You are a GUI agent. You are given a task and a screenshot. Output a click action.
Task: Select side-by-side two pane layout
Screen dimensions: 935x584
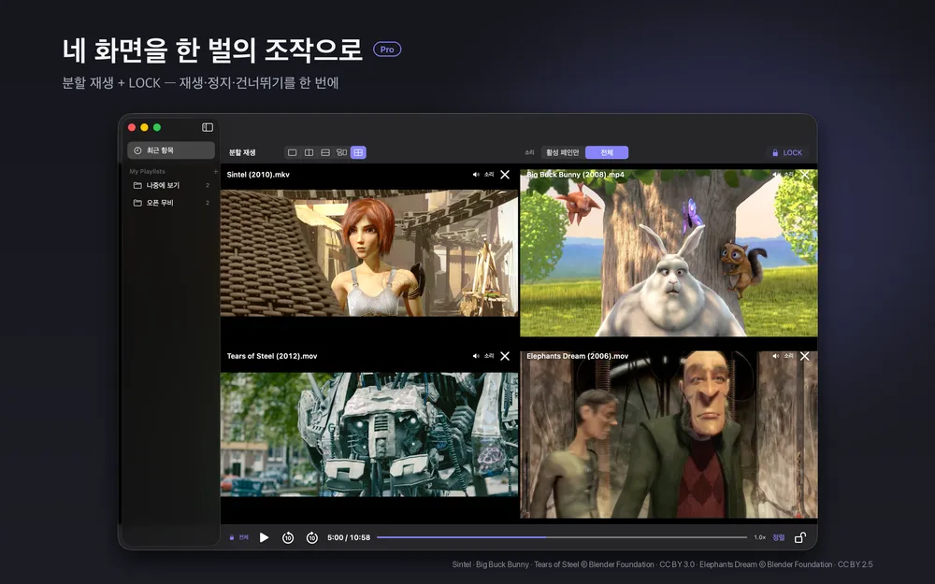click(309, 152)
